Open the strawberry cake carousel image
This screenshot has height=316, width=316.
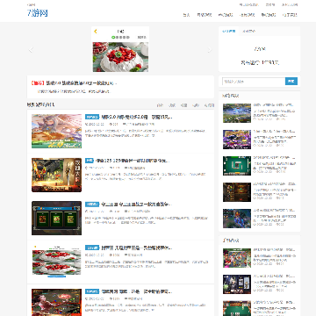click(x=120, y=57)
